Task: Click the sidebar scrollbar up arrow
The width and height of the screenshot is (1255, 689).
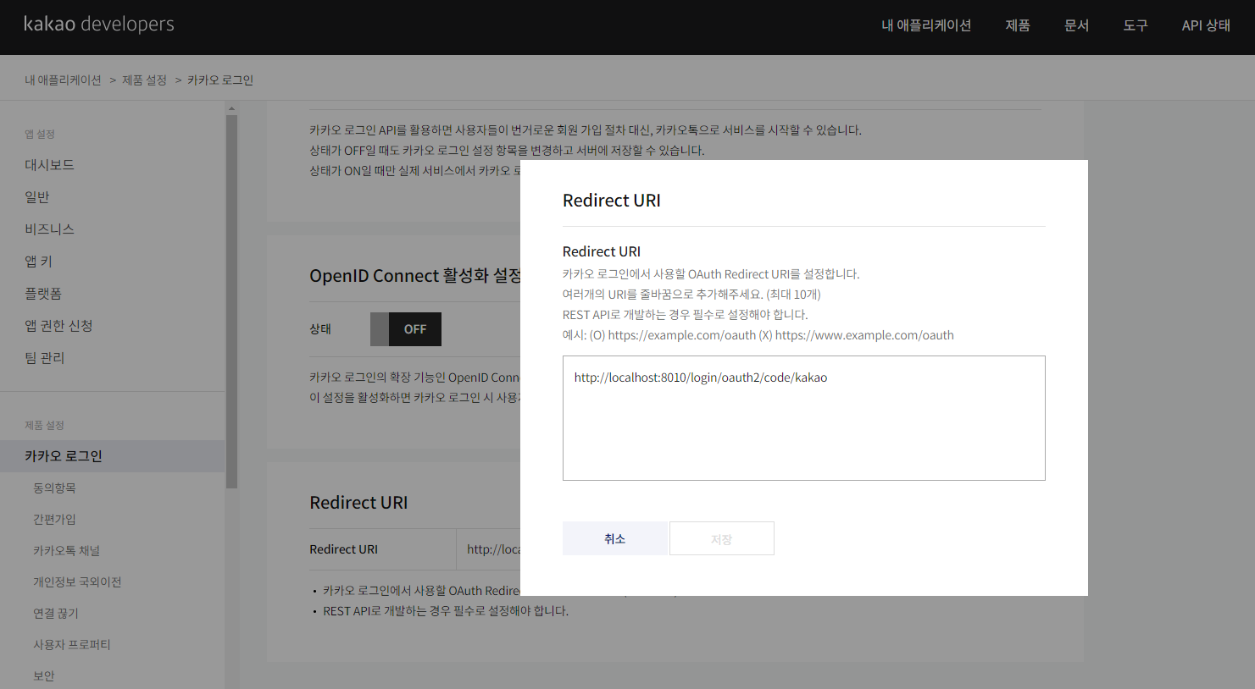Action: (x=231, y=108)
